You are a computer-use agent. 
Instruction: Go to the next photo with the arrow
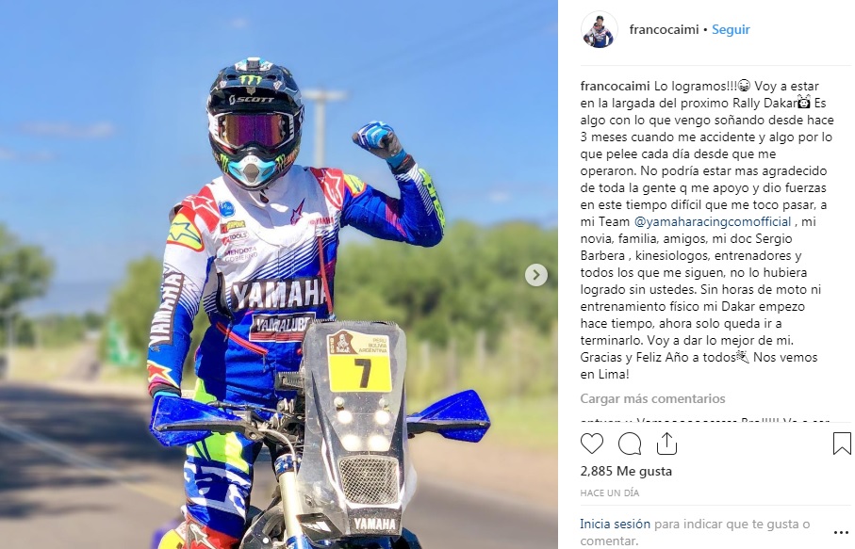(x=536, y=275)
